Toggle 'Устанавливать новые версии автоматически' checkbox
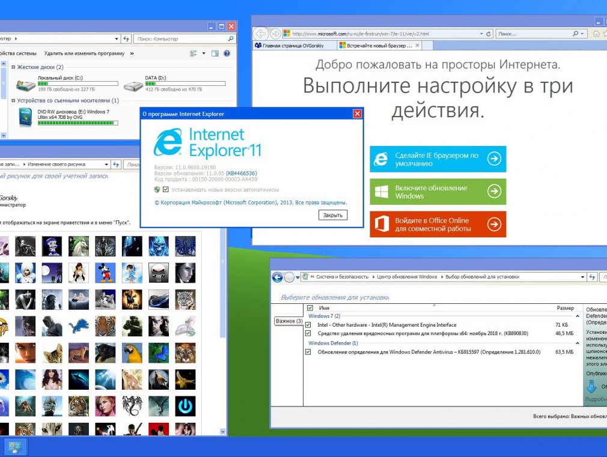The width and height of the screenshot is (607, 457). pyautogui.click(x=166, y=190)
